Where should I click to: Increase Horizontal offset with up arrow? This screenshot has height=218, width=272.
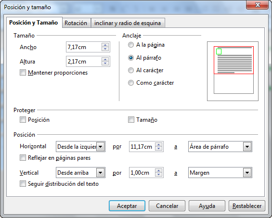[x=158, y=145]
